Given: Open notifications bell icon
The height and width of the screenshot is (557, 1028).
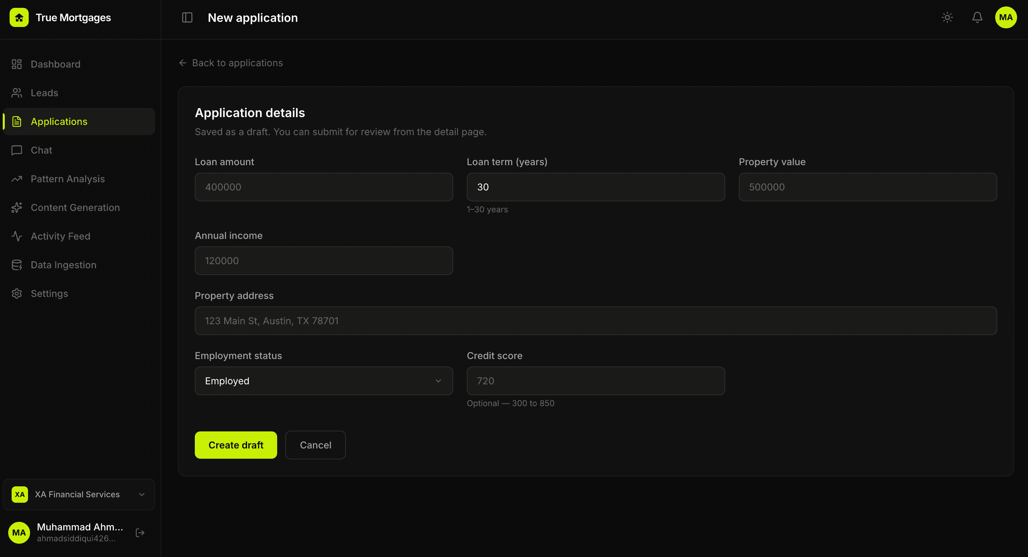Looking at the screenshot, I should point(977,17).
